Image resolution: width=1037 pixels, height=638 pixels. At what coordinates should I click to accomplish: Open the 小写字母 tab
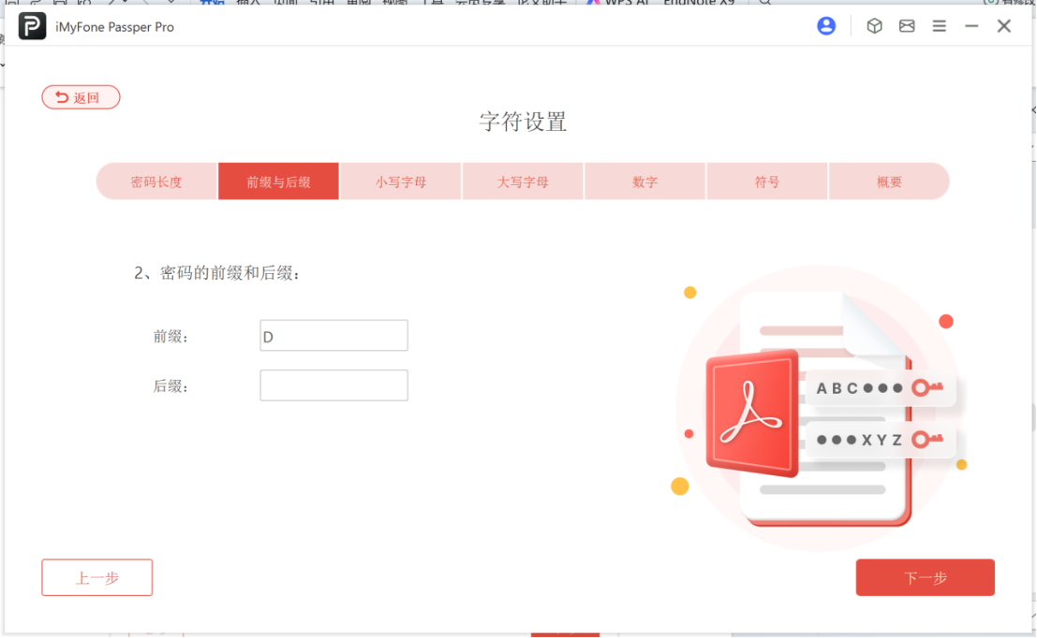point(401,181)
